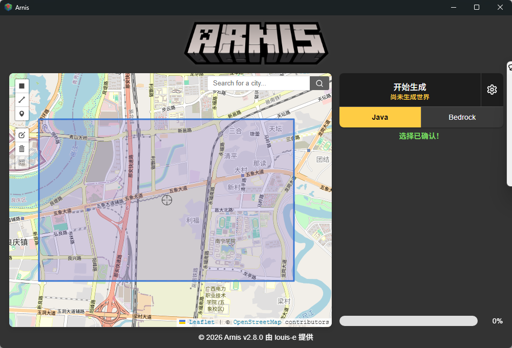This screenshot has height=348, width=512.
Task: Click into the 'Search for a city...' field
Action: (x=259, y=83)
